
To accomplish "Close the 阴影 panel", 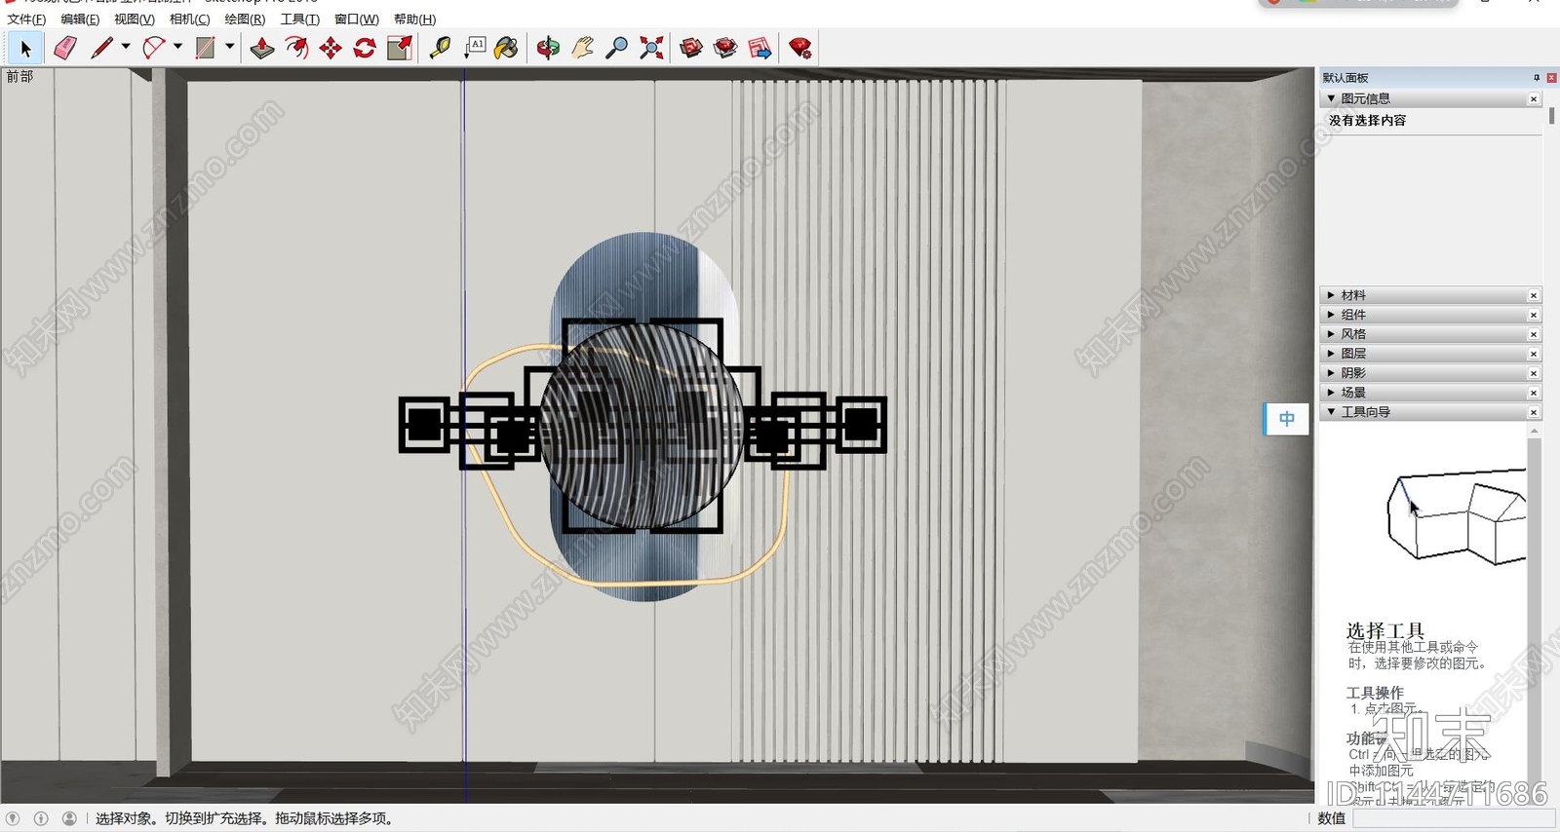I will [1534, 373].
